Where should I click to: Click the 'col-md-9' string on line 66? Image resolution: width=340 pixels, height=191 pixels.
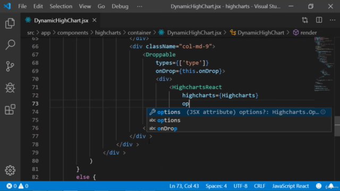click(x=195, y=46)
